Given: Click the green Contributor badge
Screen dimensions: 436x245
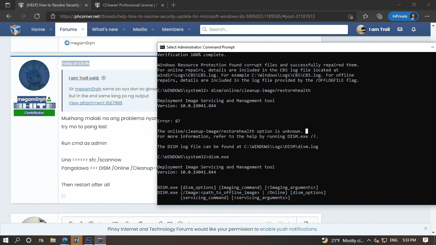Looking at the screenshot, I should click(34, 113).
